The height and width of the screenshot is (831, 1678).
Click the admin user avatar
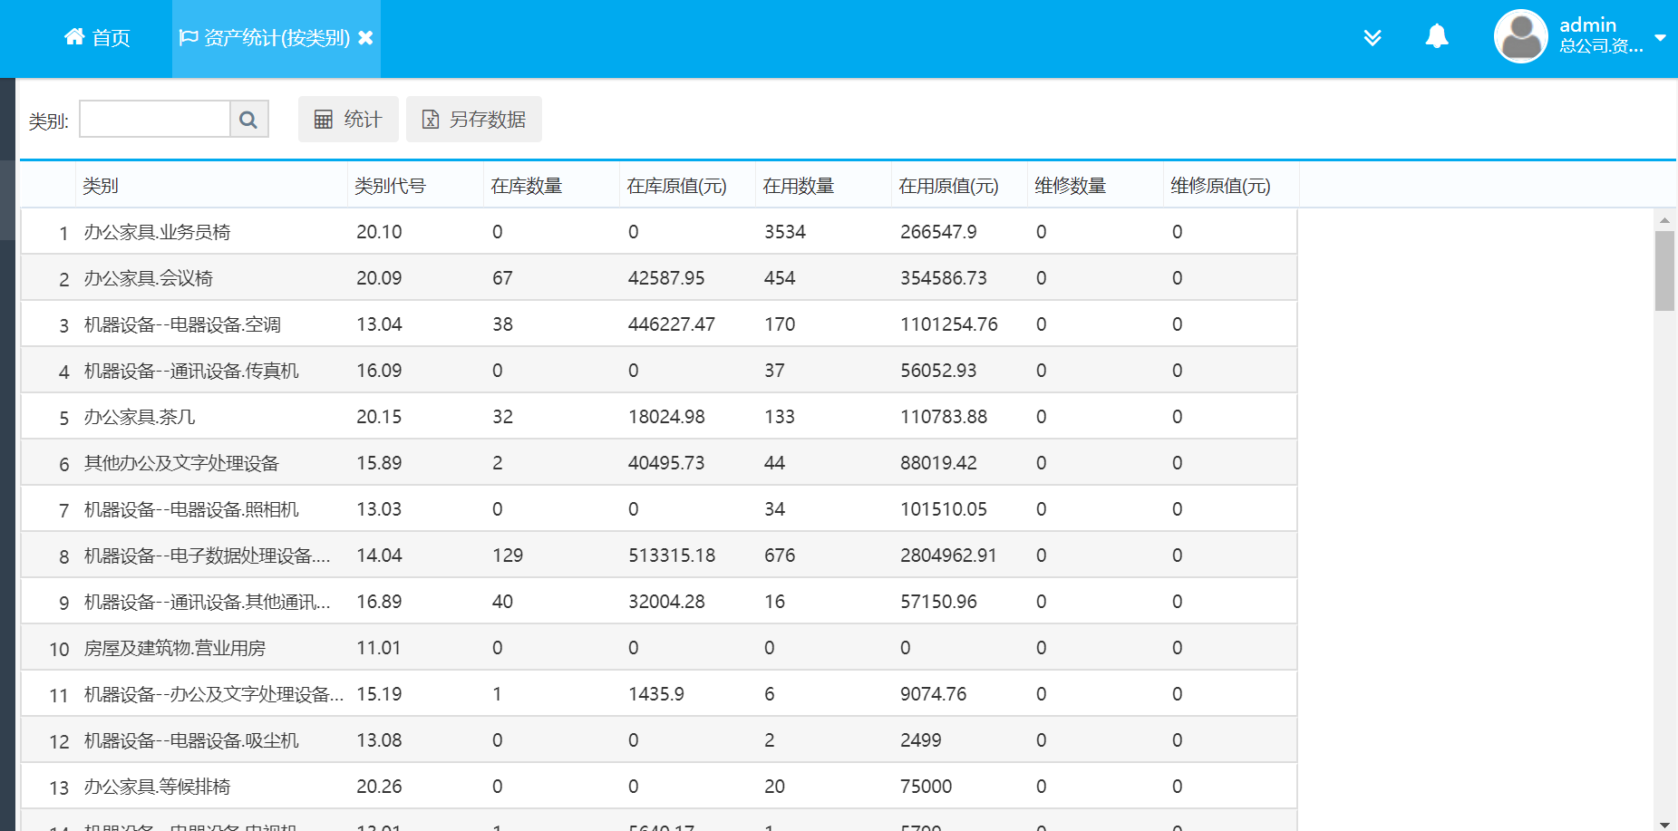tap(1520, 37)
